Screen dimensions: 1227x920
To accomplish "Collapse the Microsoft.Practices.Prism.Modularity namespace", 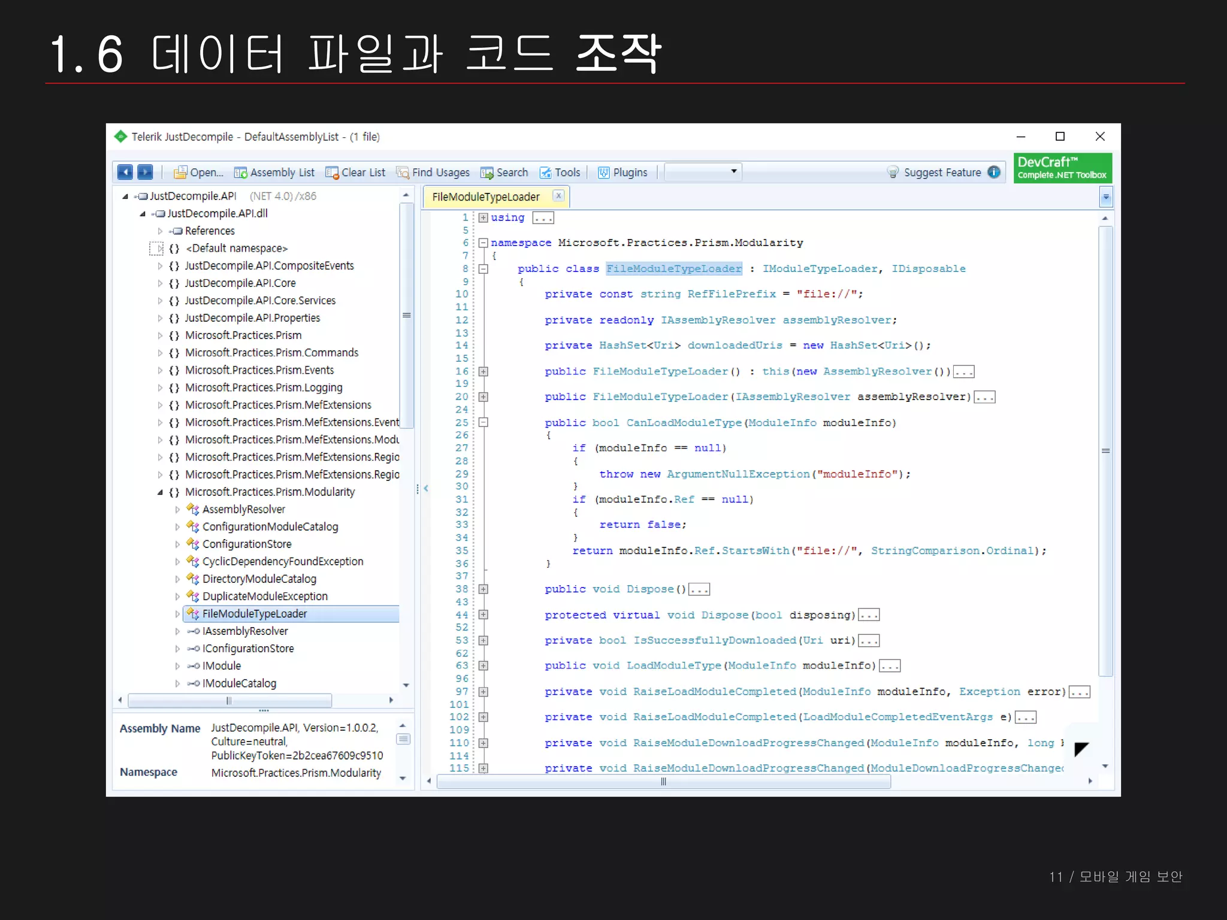I will pyautogui.click(x=160, y=492).
